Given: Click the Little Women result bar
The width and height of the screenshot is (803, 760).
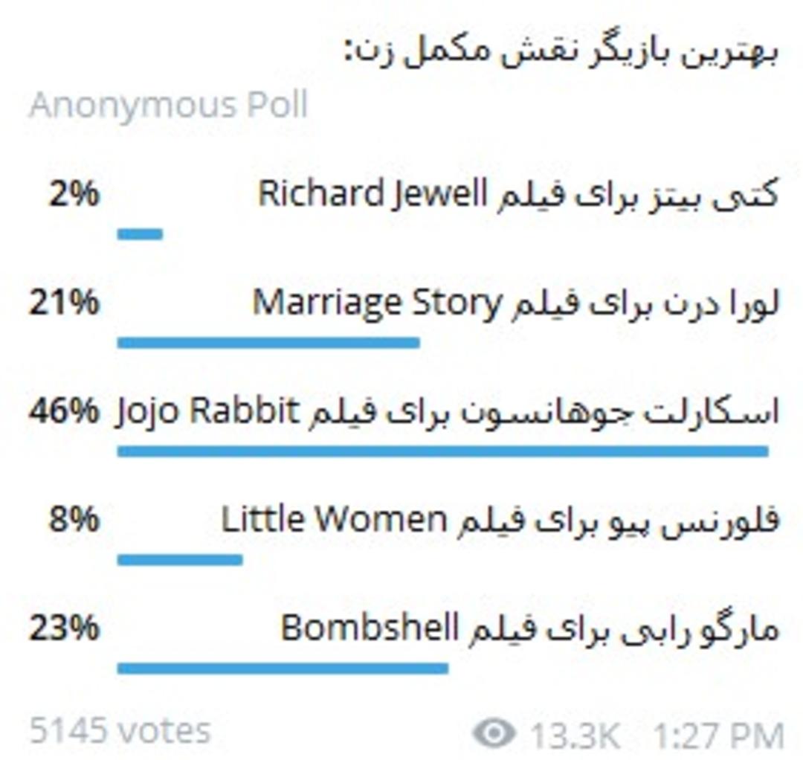Looking at the screenshot, I should 180,560.
